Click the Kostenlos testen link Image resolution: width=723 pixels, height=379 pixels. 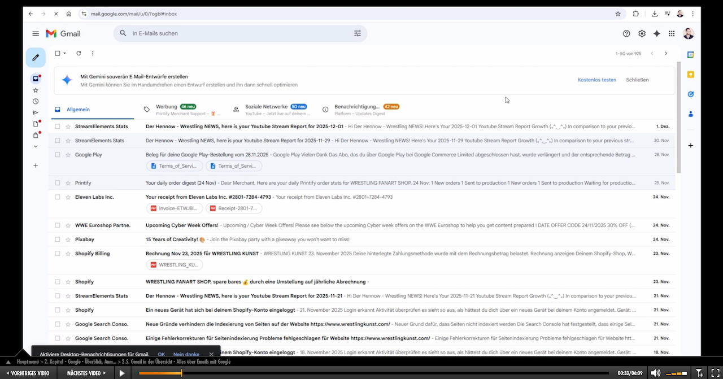596,80
